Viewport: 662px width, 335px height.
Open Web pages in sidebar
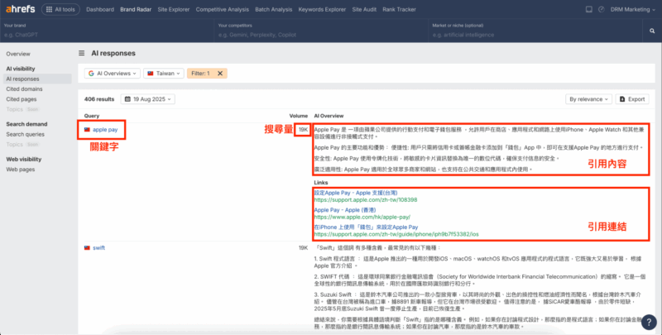click(x=20, y=170)
